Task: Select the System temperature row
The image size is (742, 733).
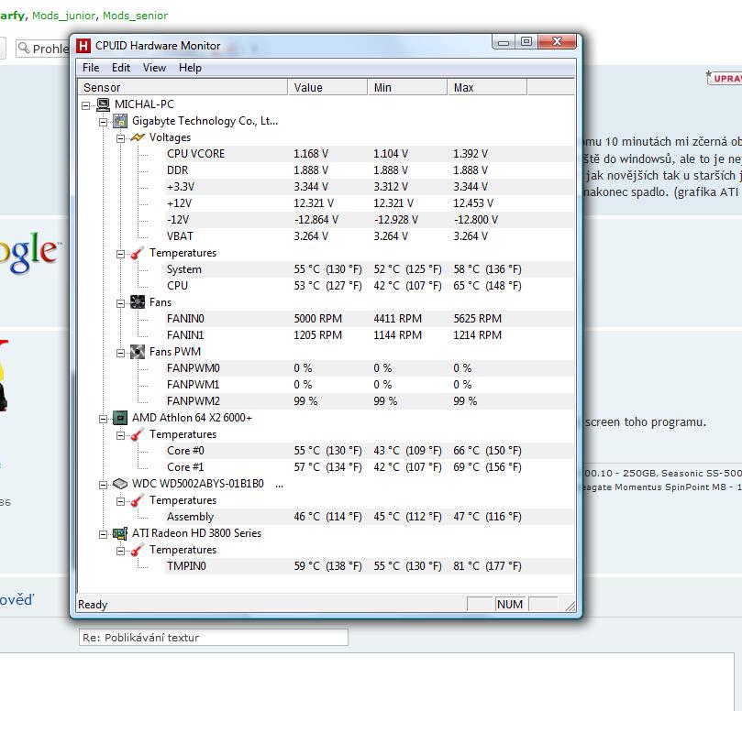Action: [369, 269]
